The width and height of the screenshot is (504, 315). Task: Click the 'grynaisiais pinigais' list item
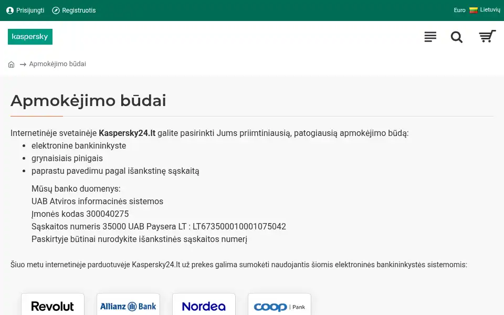67,158
